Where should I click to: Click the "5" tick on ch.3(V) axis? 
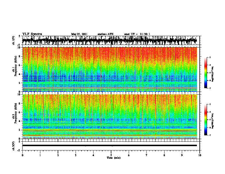pyautogui.click(x=20, y=142)
